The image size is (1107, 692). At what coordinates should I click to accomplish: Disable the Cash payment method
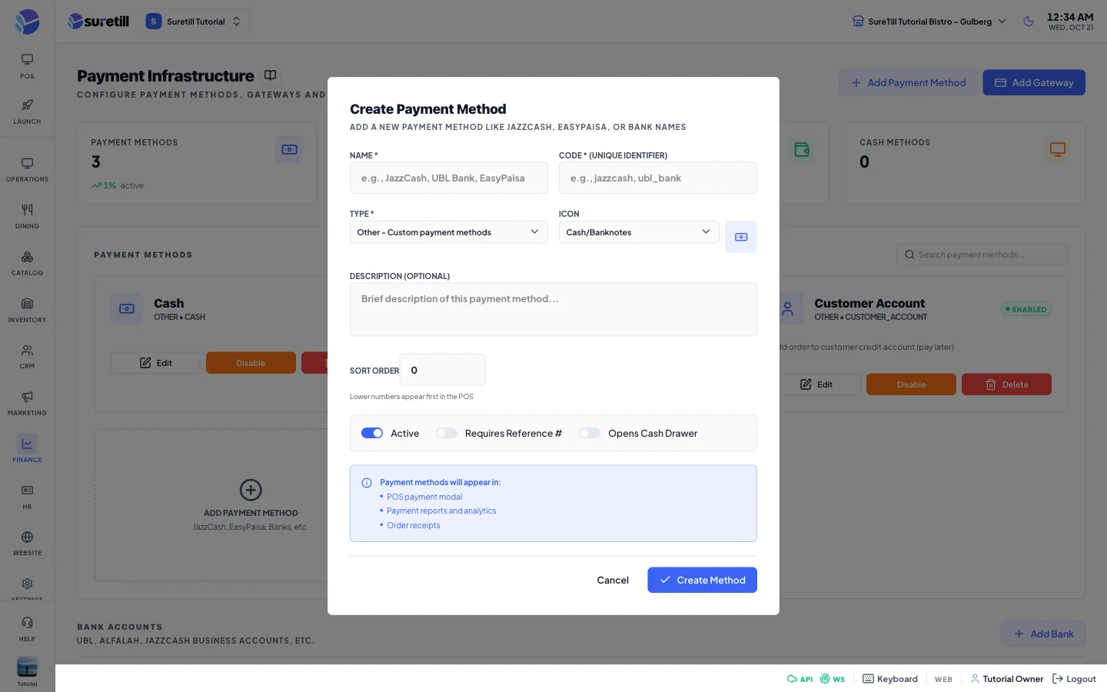(x=251, y=363)
